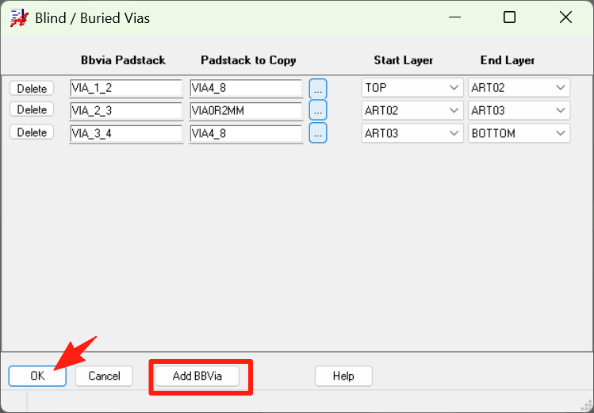594x413 pixels.
Task: Click the Bbvia Padstack column header
Action: (x=123, y=60)
